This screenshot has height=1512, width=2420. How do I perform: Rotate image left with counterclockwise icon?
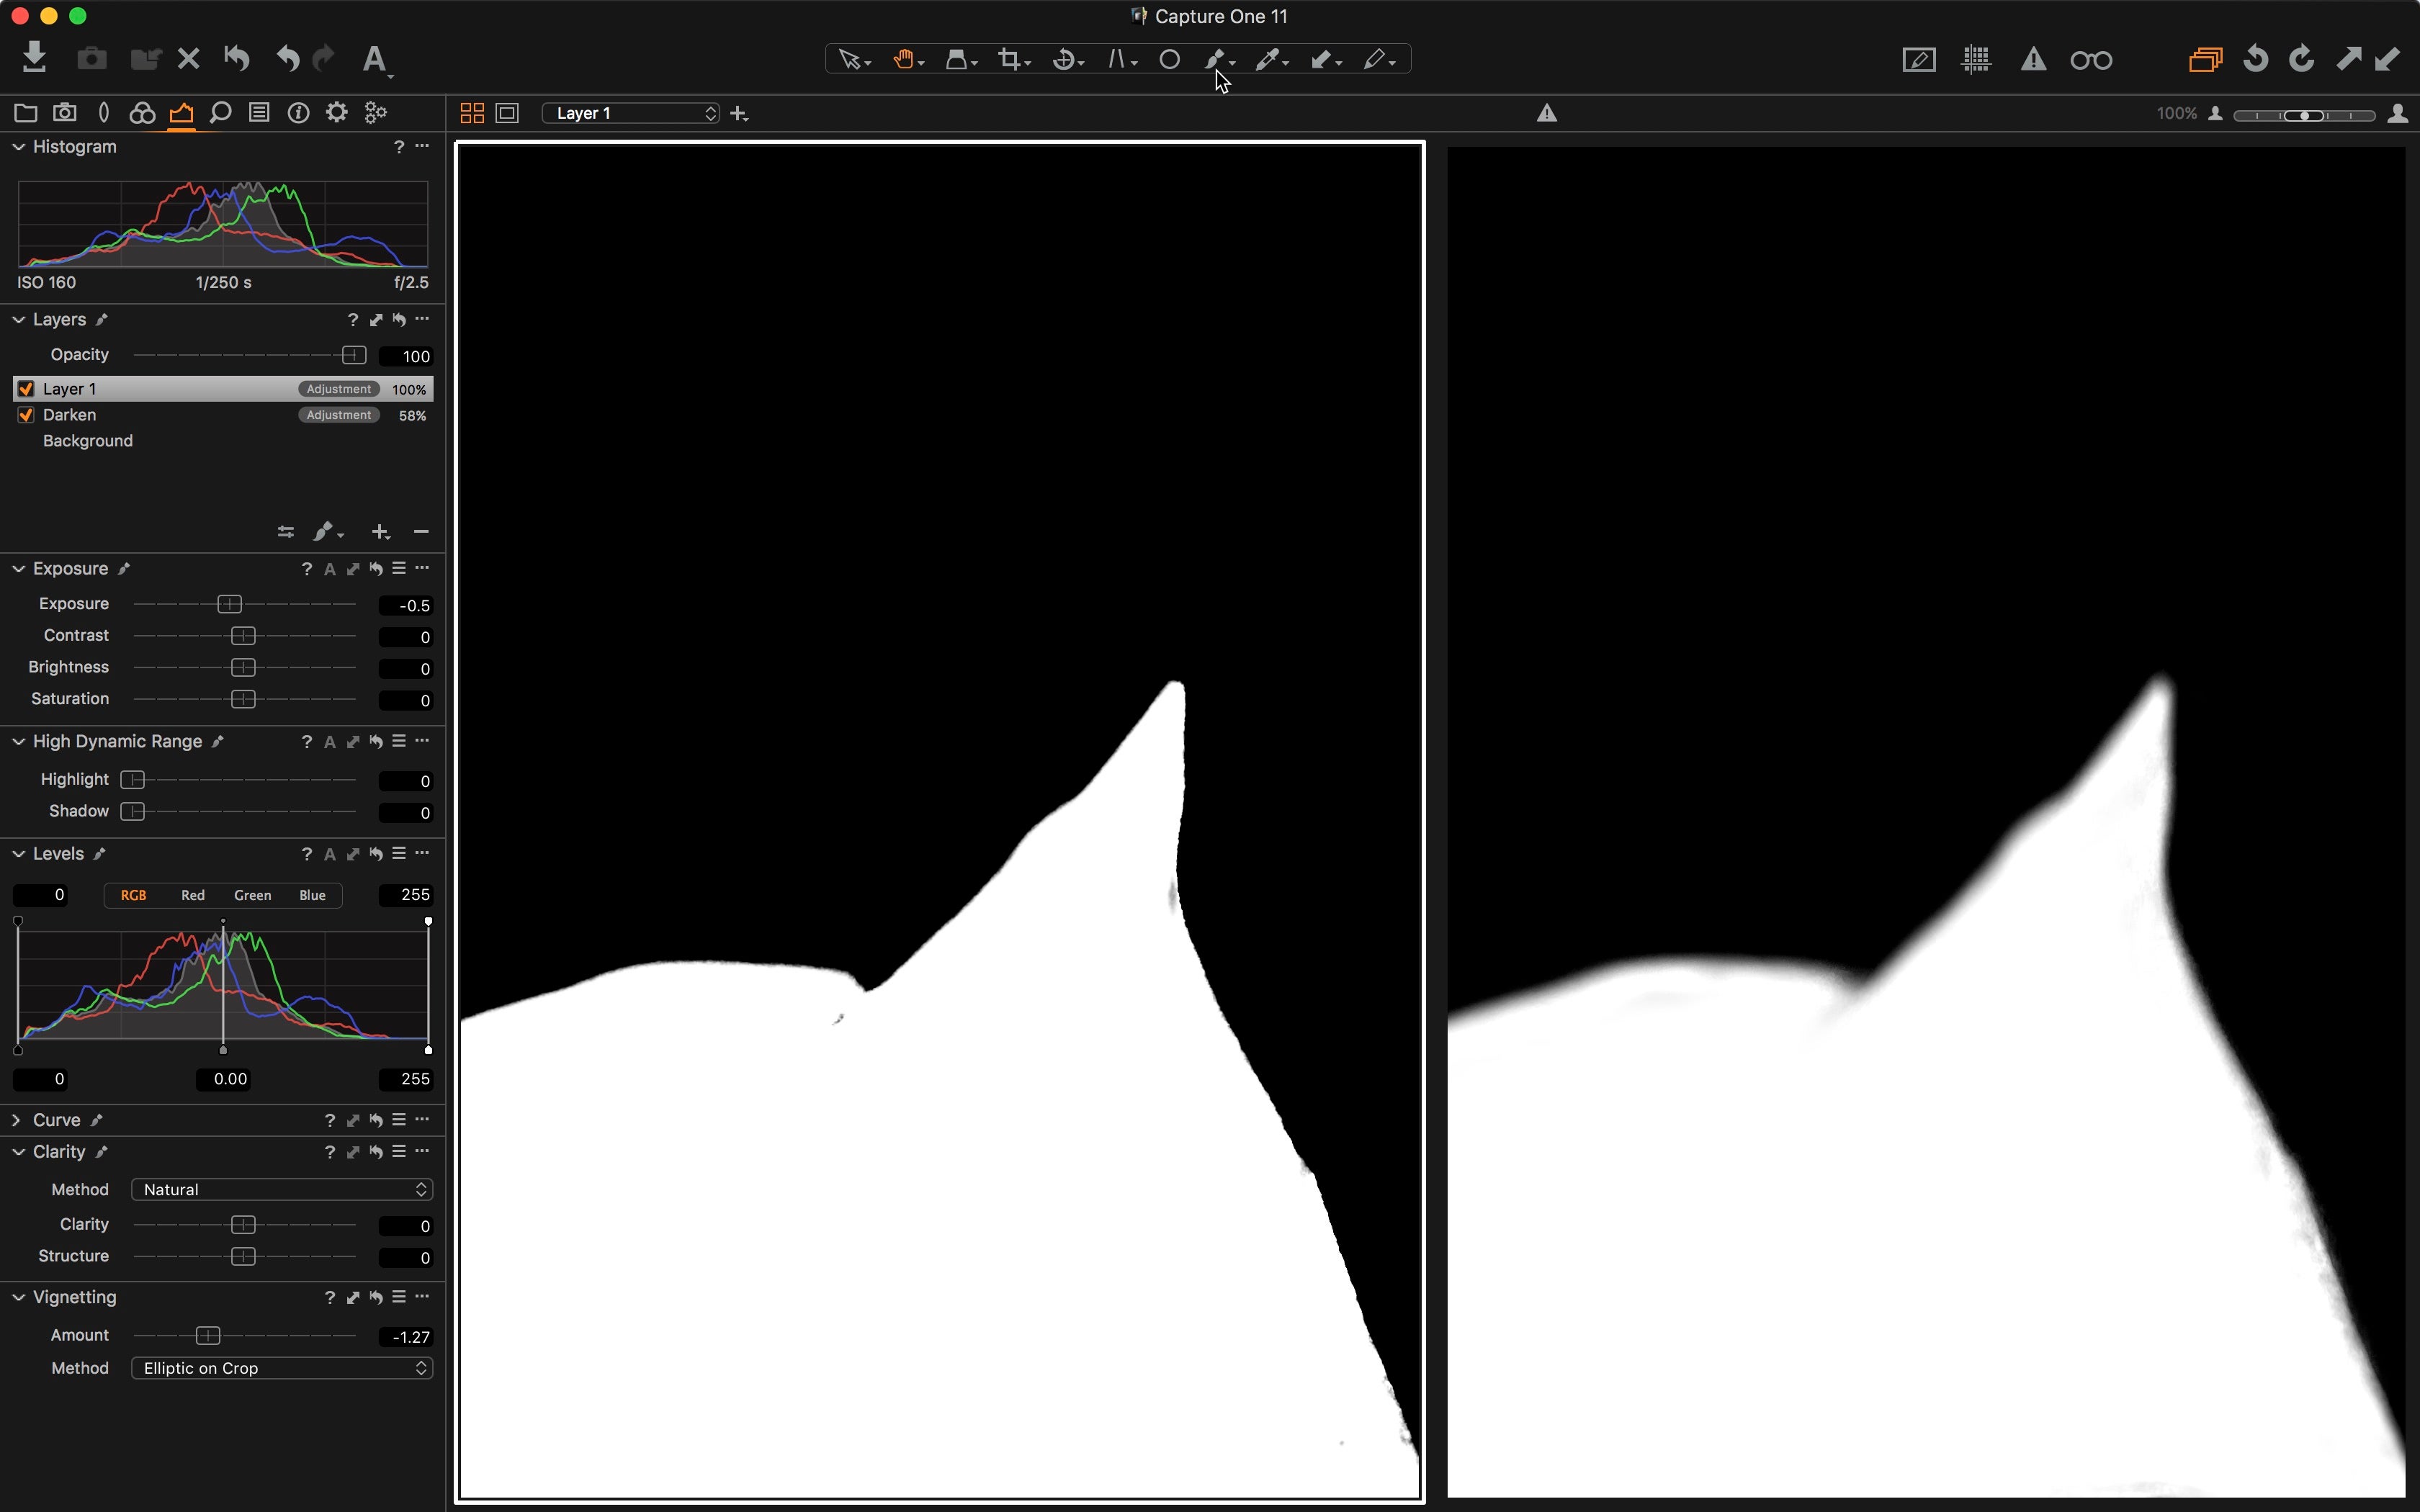coord(2255,59)
